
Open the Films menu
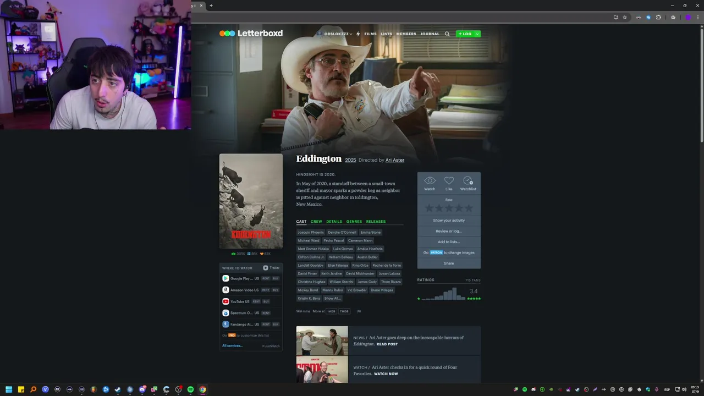(x=371, y=34)
